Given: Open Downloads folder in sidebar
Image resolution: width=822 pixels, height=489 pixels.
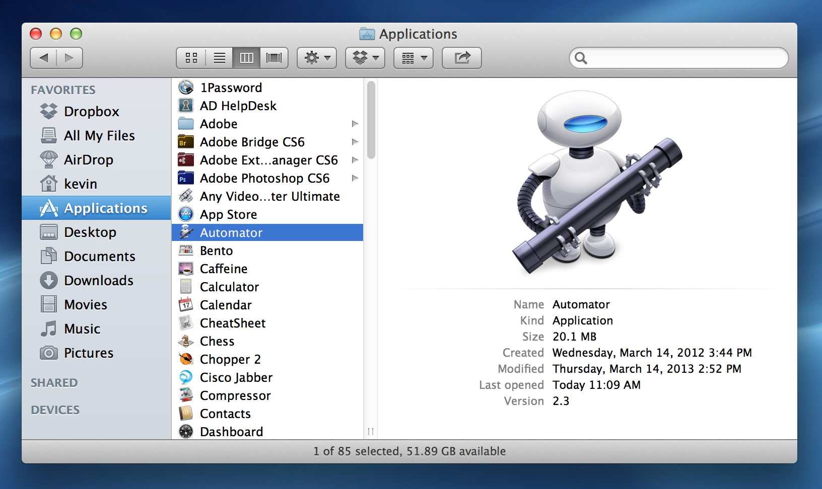Looking at the screenshot, I should (96, 280).
